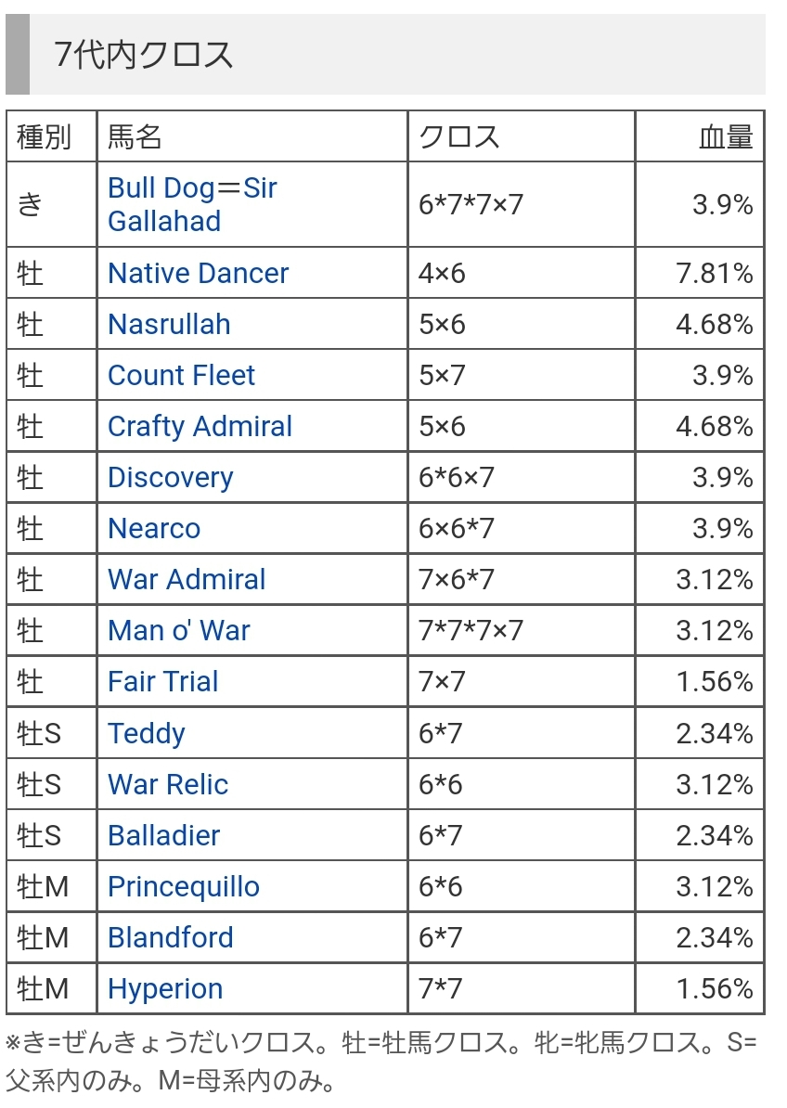This screenshot has width=787, height=1108.
Task: Click the Teddy horse name
Action: click(x=147, y=733)
